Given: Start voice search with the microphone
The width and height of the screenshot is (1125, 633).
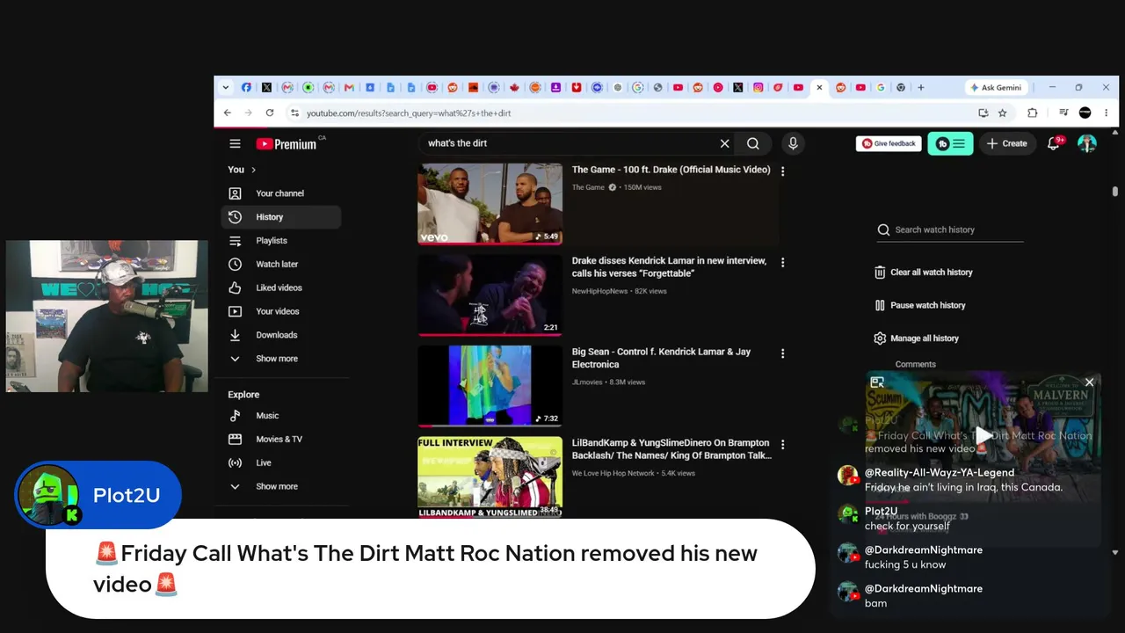Looking at the screenshot, I should tap(793, 143).
